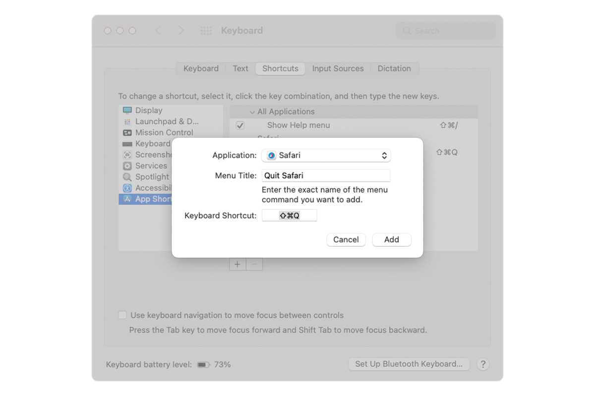The height and width of the screenshot is (396, 595).
Task: Click the Mission Control icon in the sidebar
Action: (127, 133)
